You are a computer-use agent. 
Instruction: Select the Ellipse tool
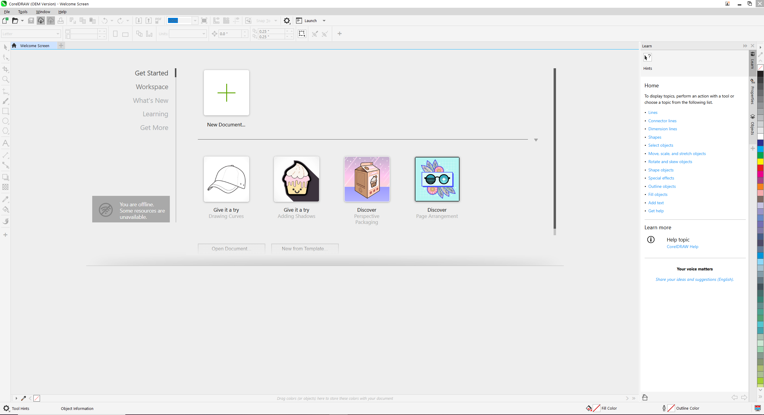(5, 121)
